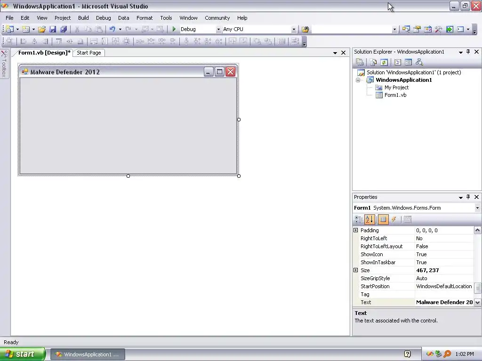Expand the Padding property
482x361 pixels.
pyautogui.click(x=356, y=230)
